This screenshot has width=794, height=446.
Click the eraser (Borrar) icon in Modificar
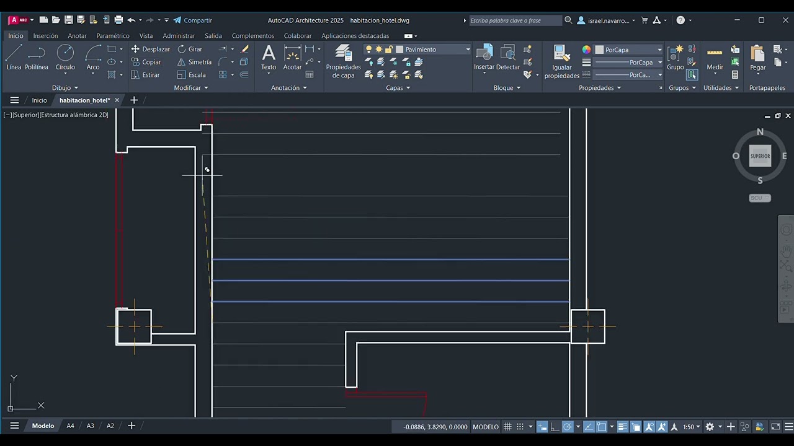tap(244, 49)
